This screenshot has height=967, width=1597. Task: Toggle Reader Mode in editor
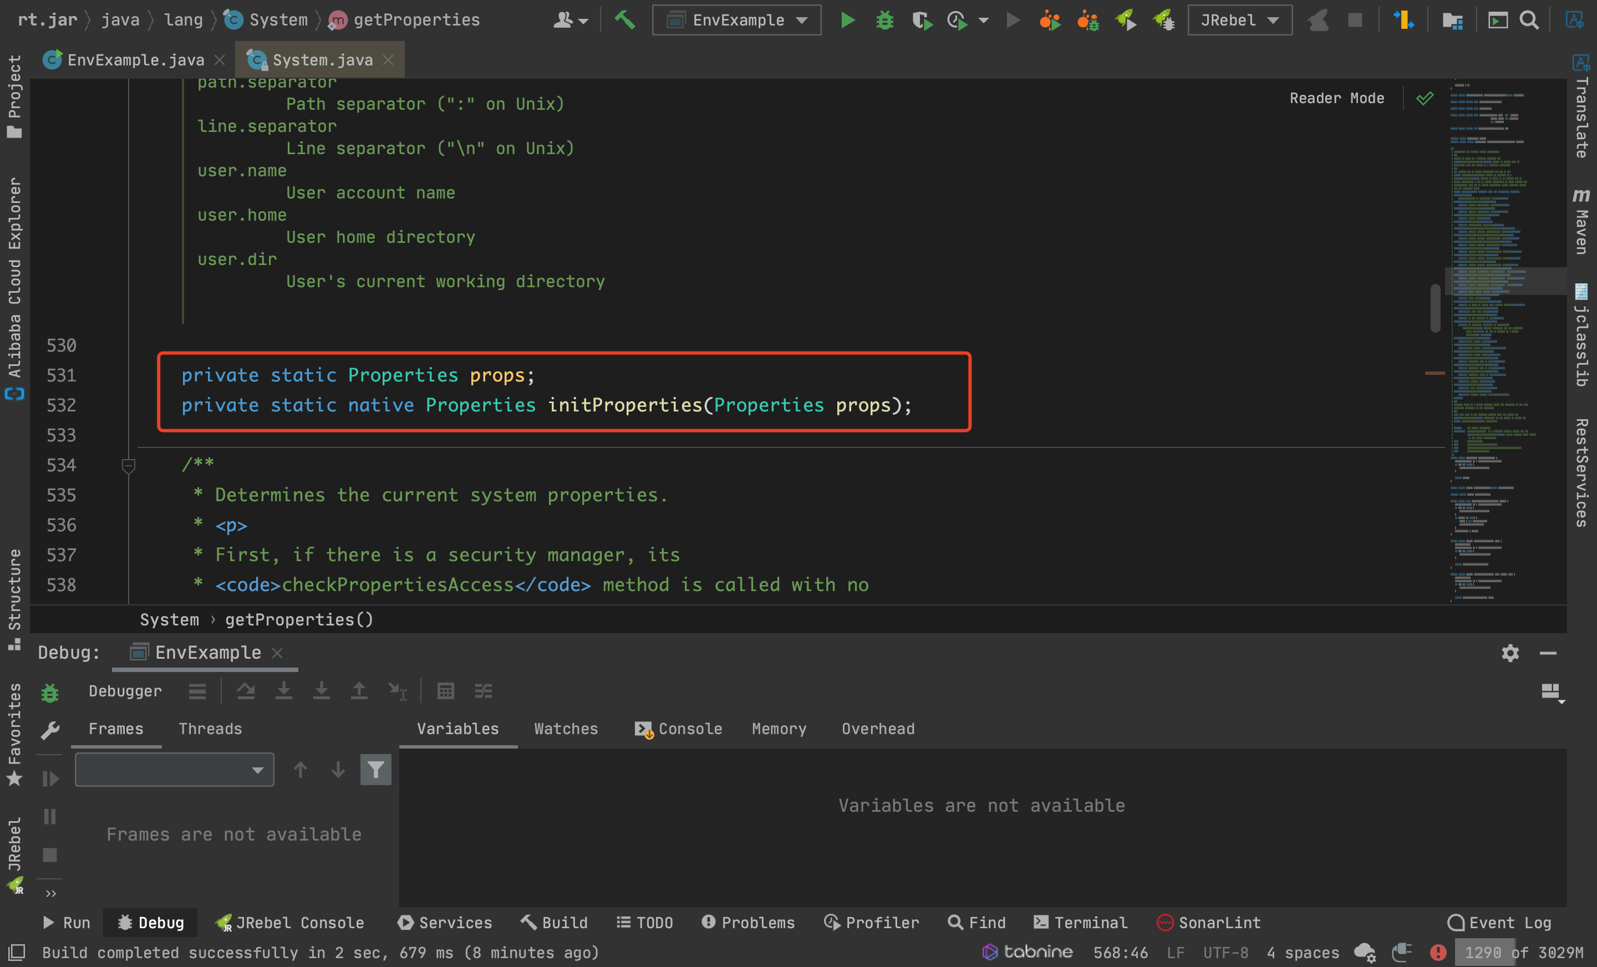tap(1336, 98)
